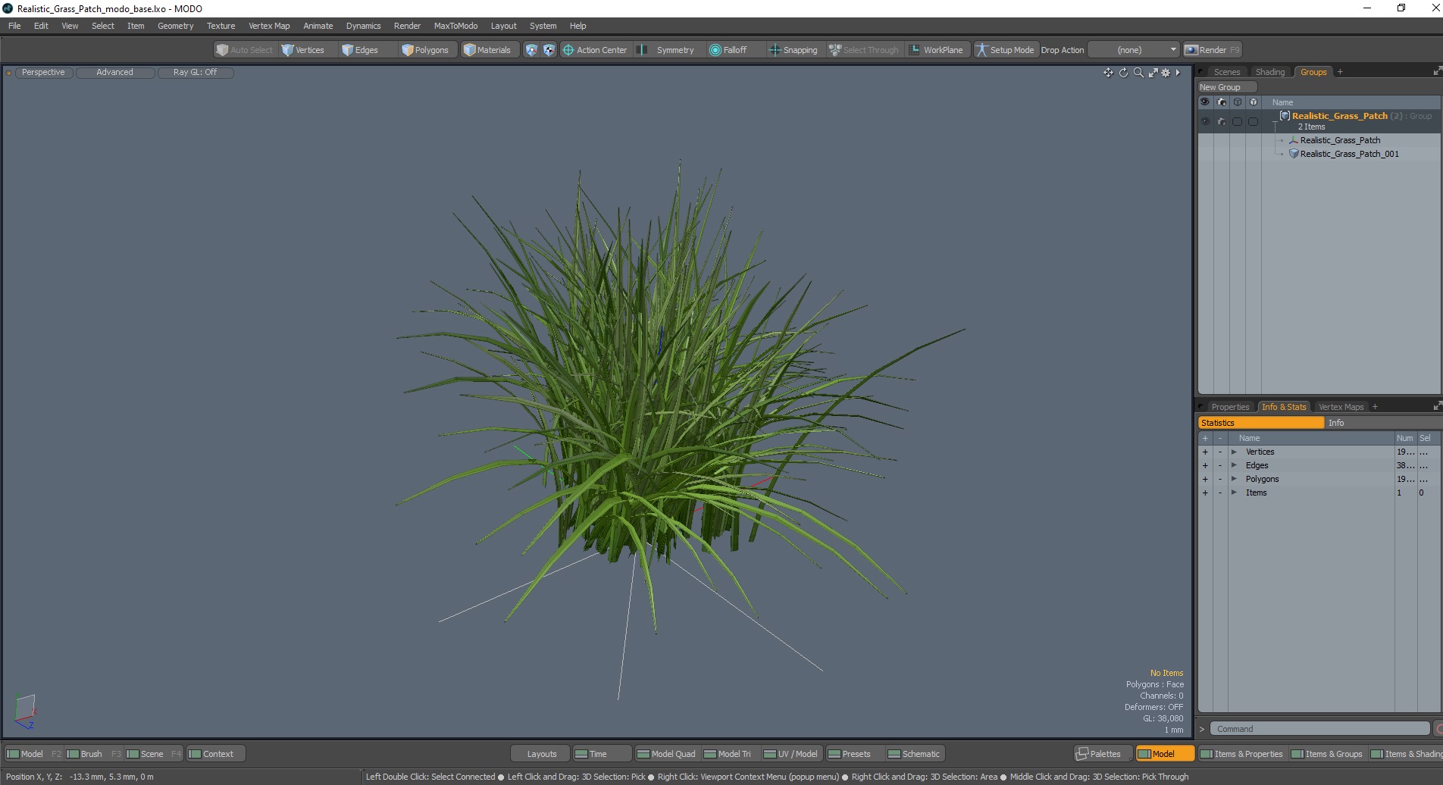Image resolution: width=1443 pixels, height=785 pixels.
Task: Click the New Group button
Action: 1227,87
